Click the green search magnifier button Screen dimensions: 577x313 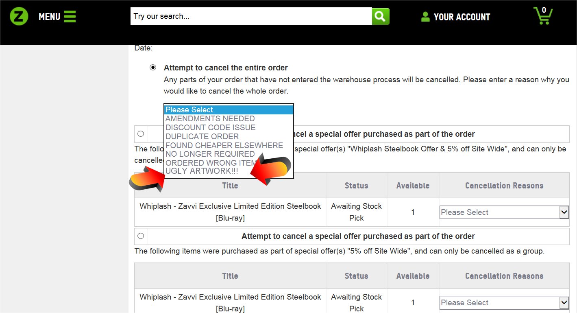pyautogui.click(x=381, y=16)
